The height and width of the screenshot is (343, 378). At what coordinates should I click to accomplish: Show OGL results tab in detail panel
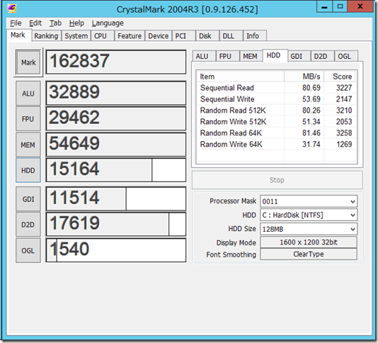pyautogui.click(x=346, y=56)
